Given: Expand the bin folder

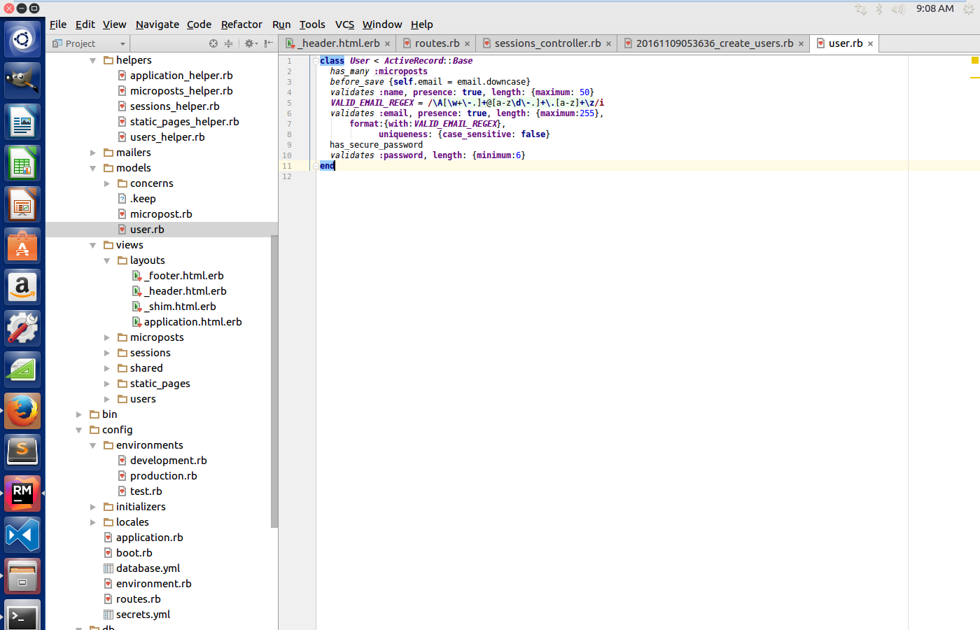Looking at the screenshot, I should coord(78,414).
